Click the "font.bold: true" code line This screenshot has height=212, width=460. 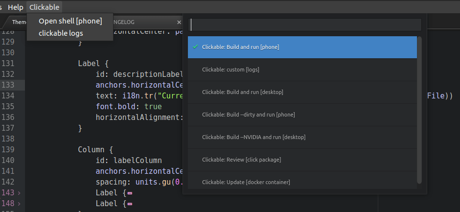129,106
